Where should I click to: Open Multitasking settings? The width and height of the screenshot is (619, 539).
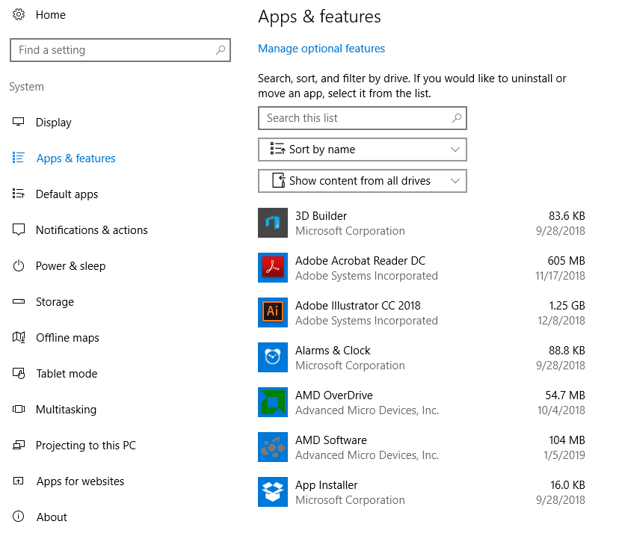click(x=66, y=410)
